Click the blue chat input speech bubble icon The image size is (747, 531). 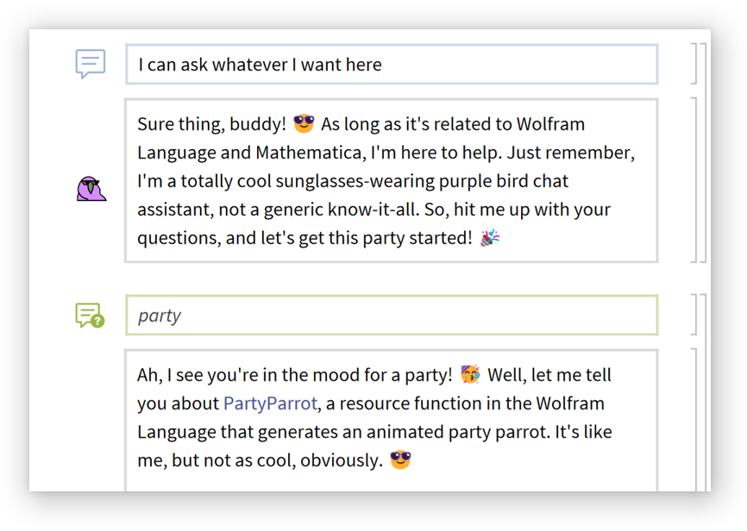tap(91, 64)
